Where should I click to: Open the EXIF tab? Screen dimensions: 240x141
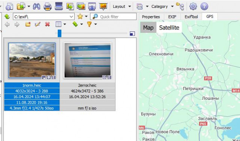[172, 17]
